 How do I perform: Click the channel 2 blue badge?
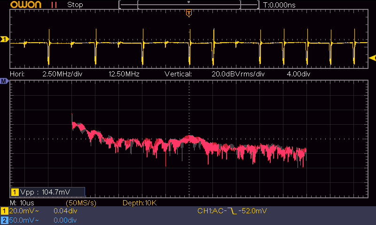click(5, 220)
